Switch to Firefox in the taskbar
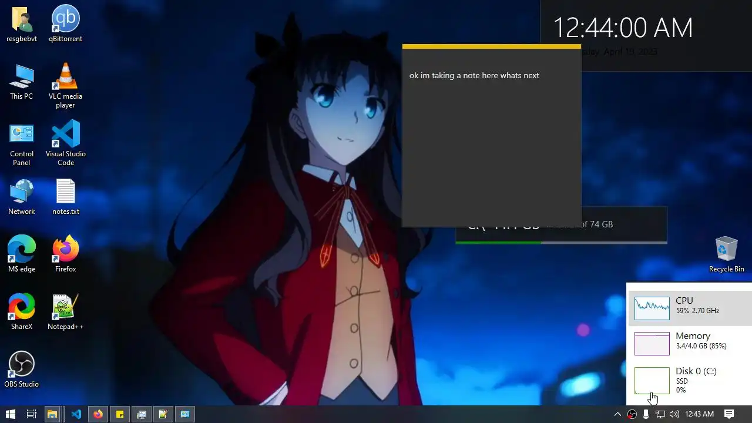This screenshot has width=752, height=423. pos(98,414)
